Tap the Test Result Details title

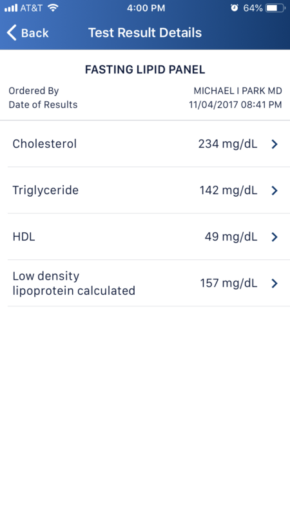145,33
